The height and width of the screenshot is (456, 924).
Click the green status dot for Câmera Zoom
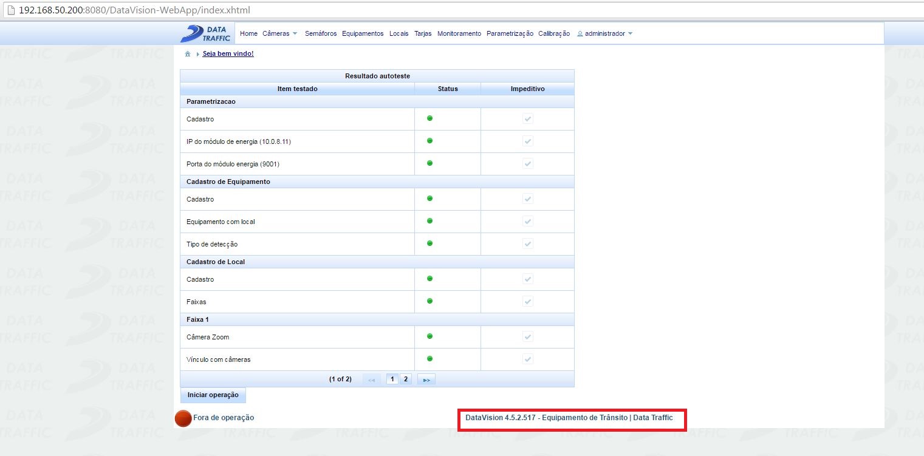pos(429,336)
